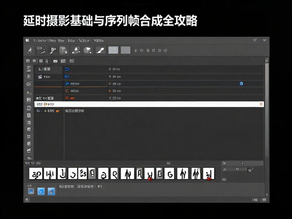Select the figure tool icon starting the main toolbar
The image size is (292, 219).
(x=30, y=50)
